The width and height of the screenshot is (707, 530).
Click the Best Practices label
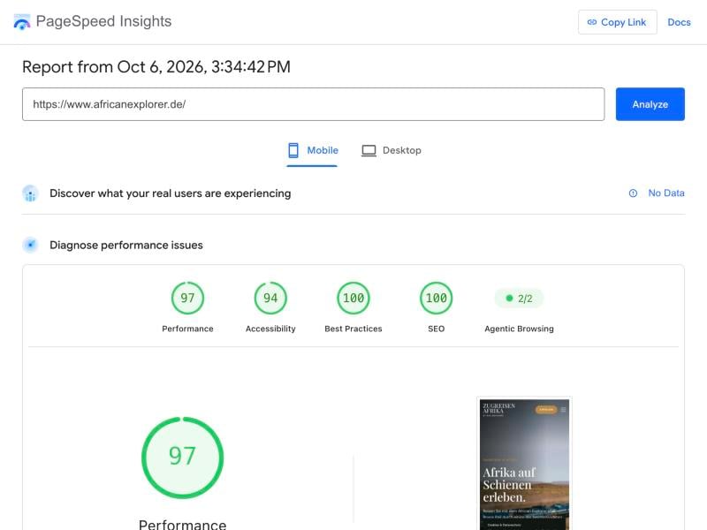click(x=353, y=329)
